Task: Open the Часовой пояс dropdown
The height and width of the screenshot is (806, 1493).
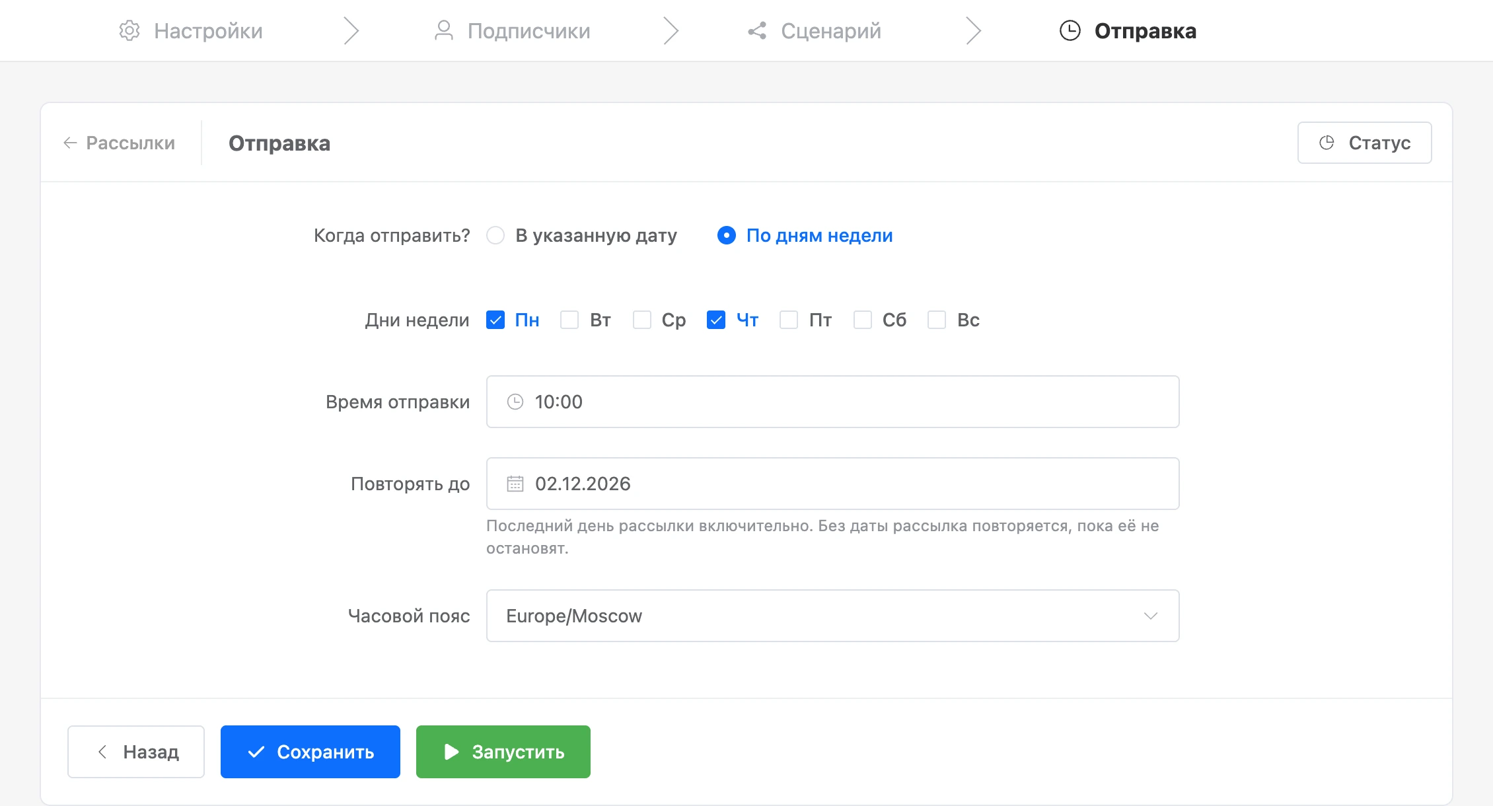Action: click(832, 616)
